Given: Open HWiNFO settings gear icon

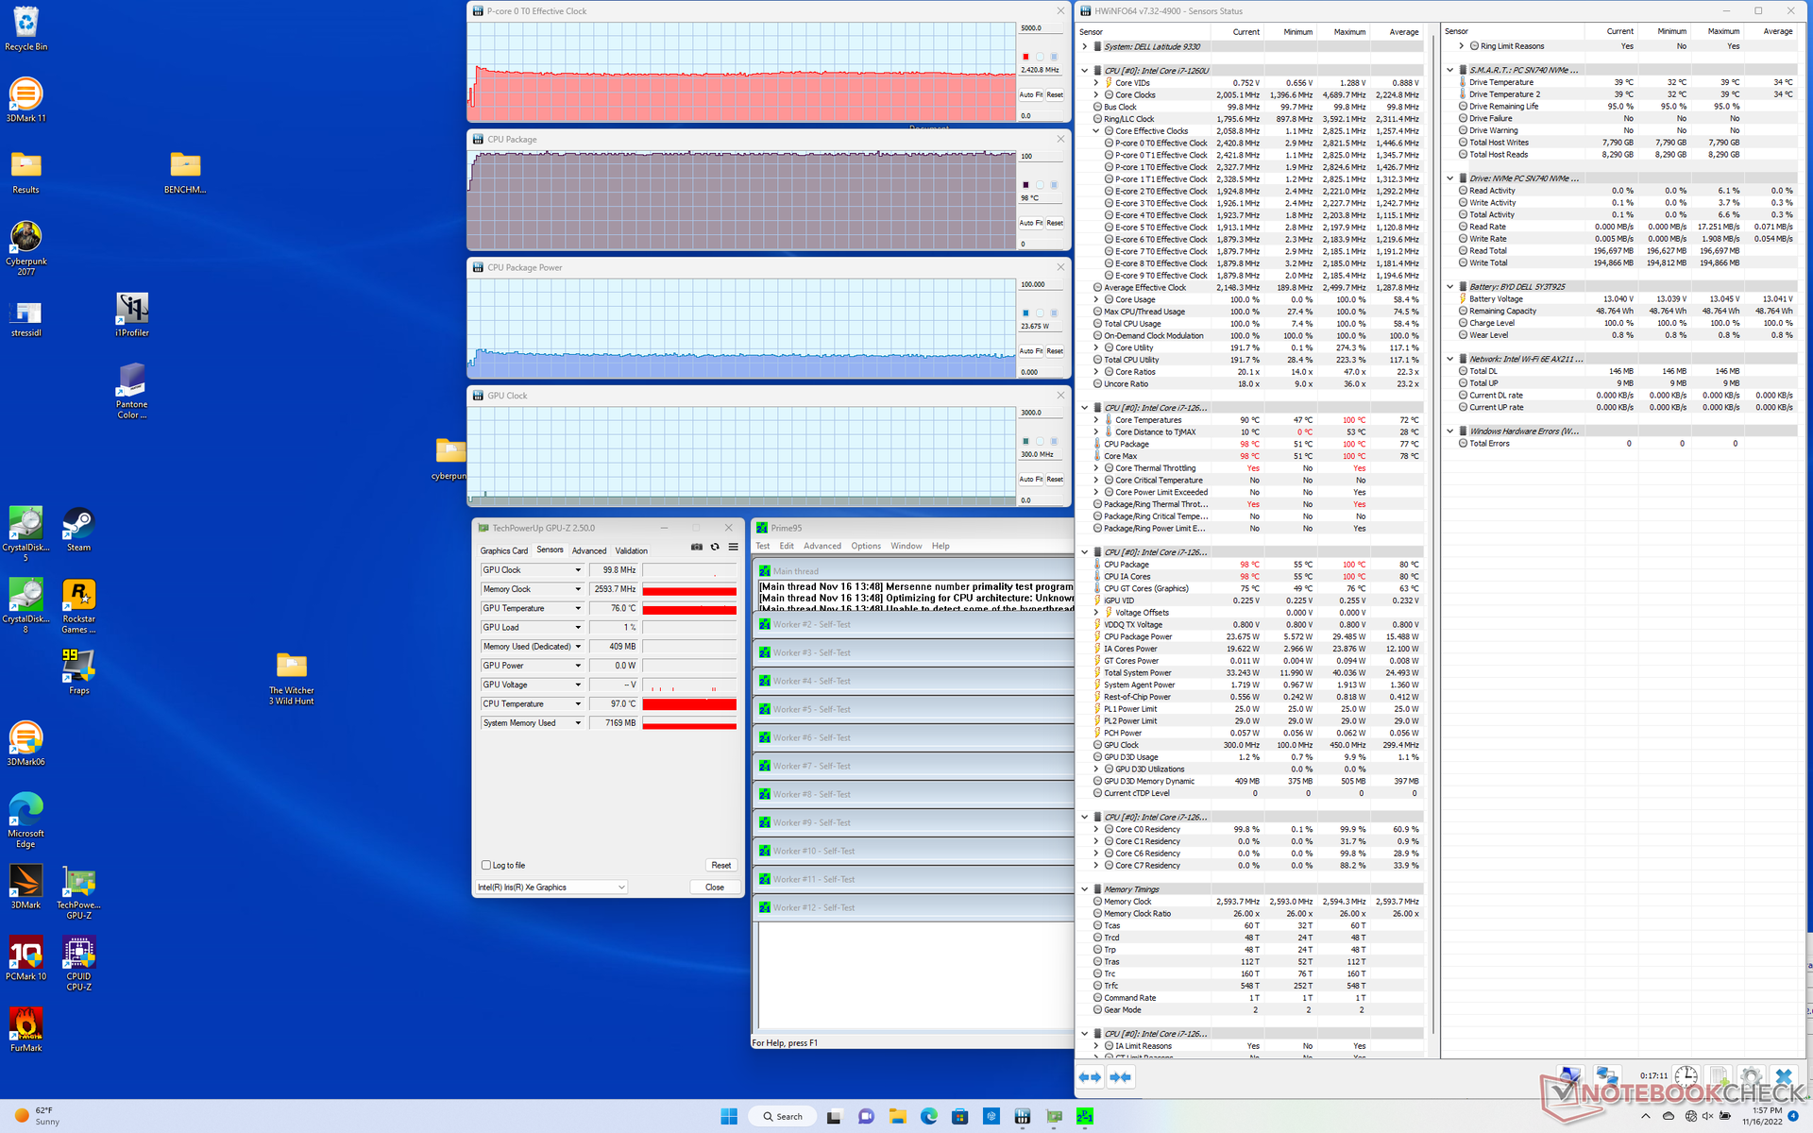Looking at the screenshot, I should pyautogui.click(x=1751, y=1076).
